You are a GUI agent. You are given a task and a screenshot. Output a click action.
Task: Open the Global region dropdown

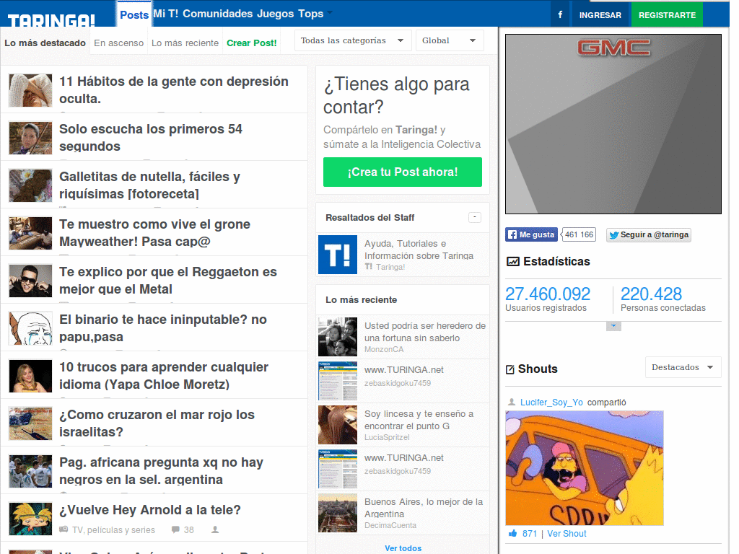[x=450, y=40]
